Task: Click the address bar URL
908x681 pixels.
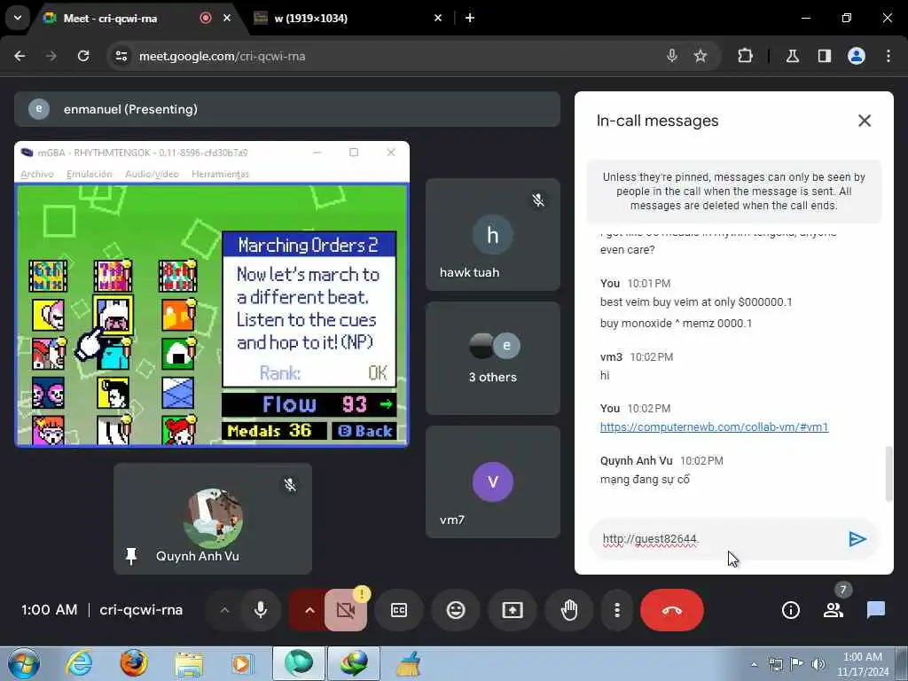Action: (x=223, y=56)
